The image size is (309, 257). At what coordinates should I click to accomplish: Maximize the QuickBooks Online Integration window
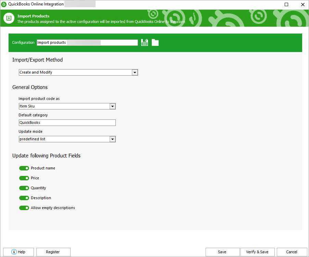pyautogui.click(x=286, y=4)
